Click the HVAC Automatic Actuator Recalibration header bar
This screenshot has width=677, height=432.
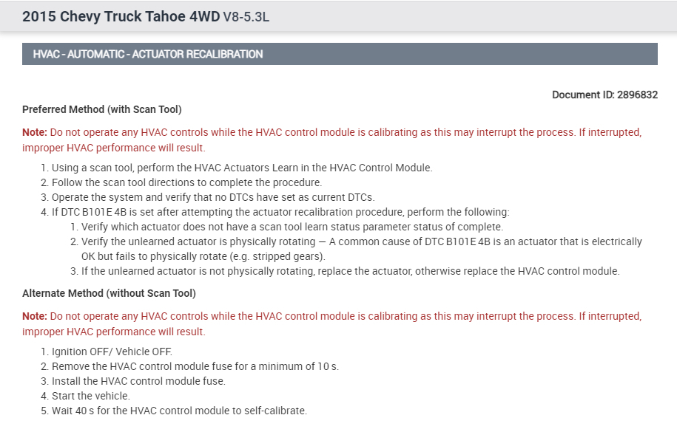pos(340,54)
